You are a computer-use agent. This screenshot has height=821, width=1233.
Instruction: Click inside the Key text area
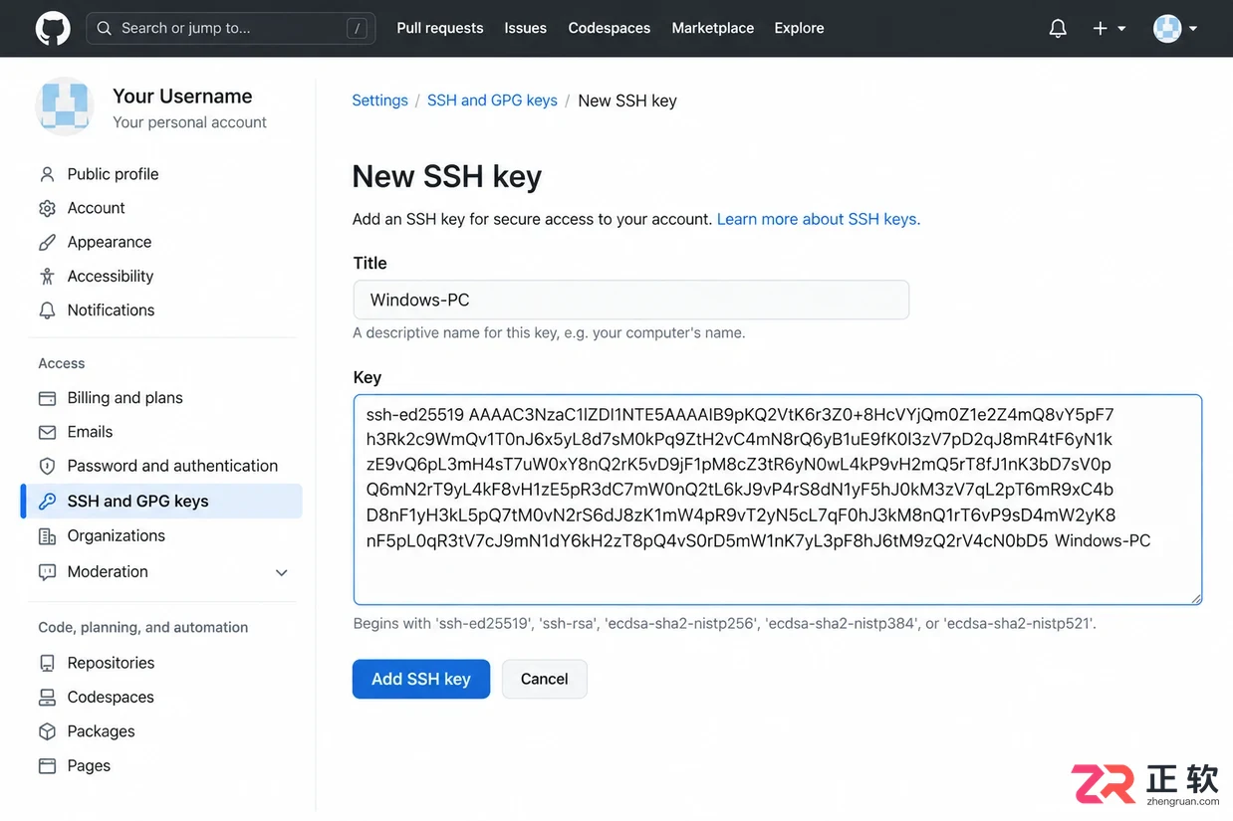click(x=777, y=500)
